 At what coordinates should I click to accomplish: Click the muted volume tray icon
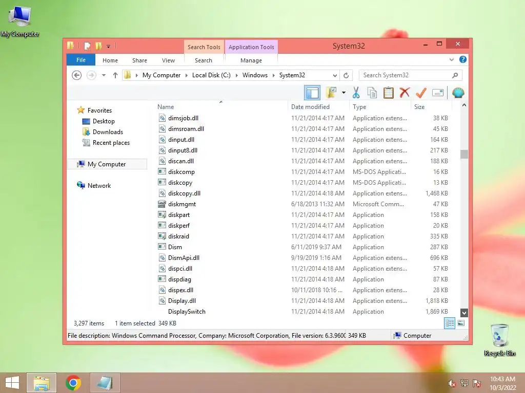pos(452,383)
